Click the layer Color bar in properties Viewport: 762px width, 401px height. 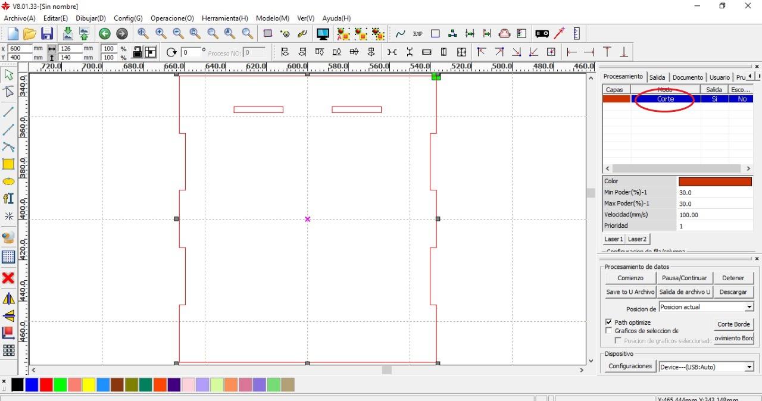point(715,181)
